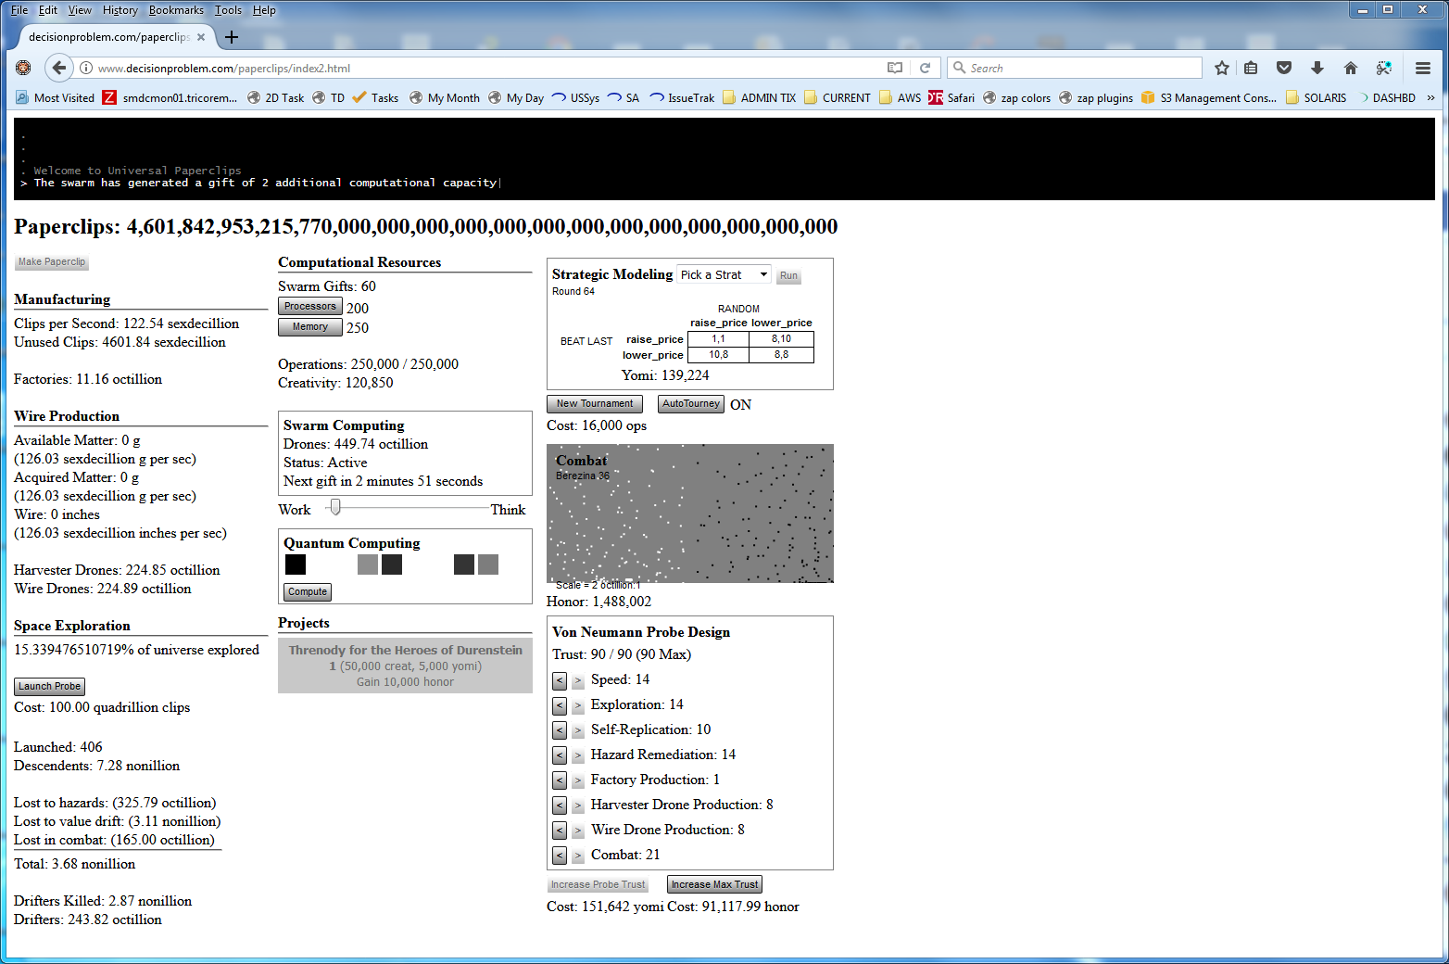Increase Harvester Drone Production with right arrow
The image size is (1449, 964).
coord(577,806)
